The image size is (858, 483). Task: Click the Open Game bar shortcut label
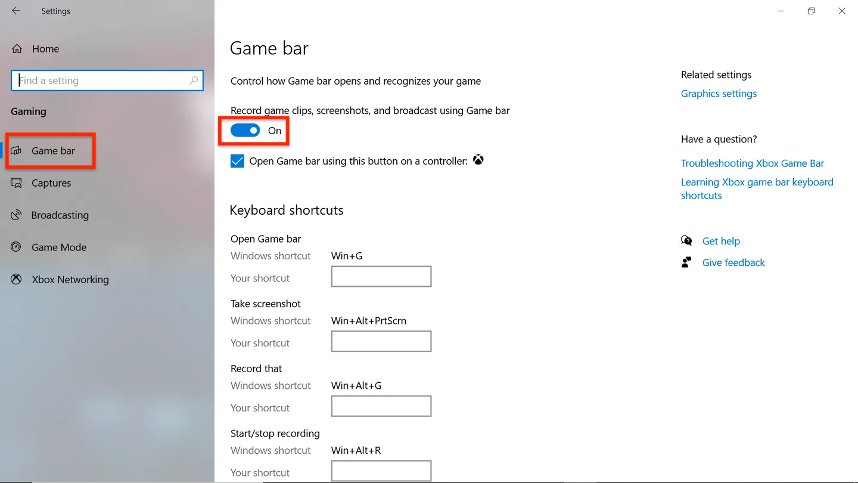click(266, 239)
